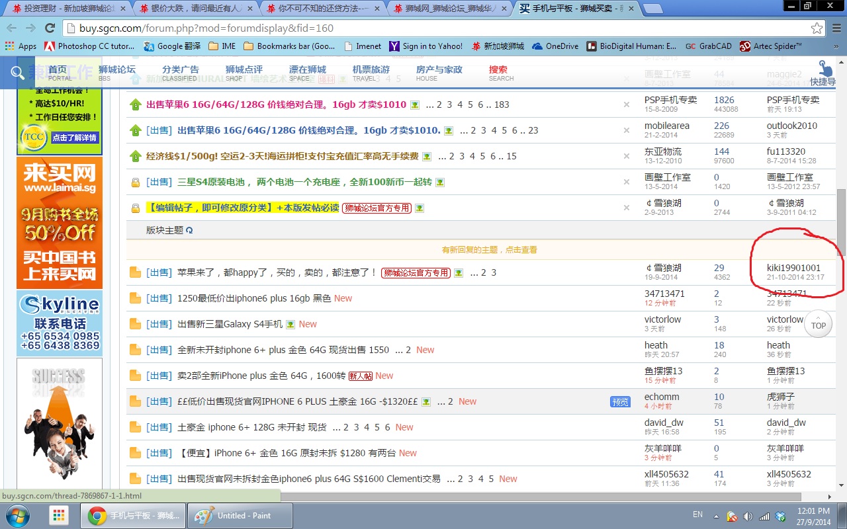Click lock icon of 编辑帖子 yellow thread
Screen dimensions: 847x529
(x=135, y=208)
